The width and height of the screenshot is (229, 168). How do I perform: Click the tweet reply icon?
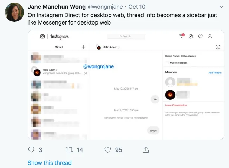[32, 149]
